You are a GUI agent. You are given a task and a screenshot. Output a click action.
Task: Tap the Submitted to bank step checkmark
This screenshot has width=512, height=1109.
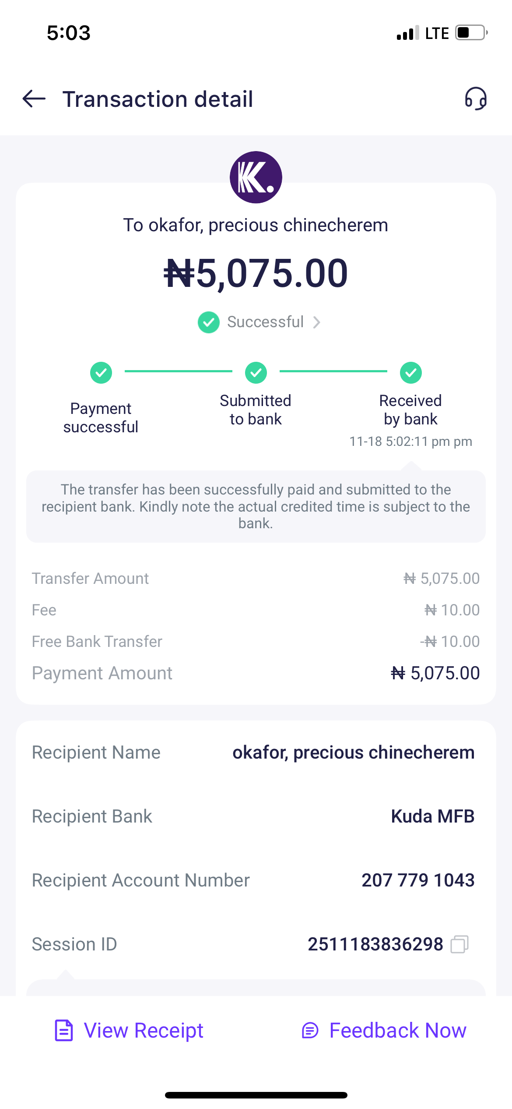click(256, 373)
